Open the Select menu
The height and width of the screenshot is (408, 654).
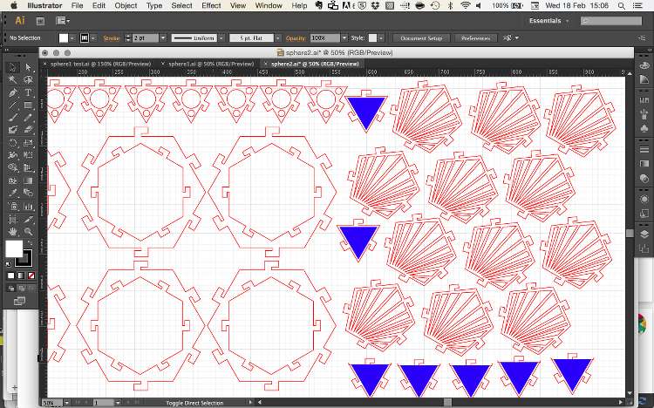182,5
